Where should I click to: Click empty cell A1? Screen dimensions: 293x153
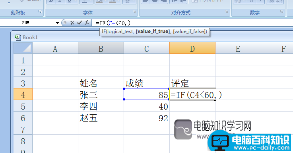(x=55, y=60)
